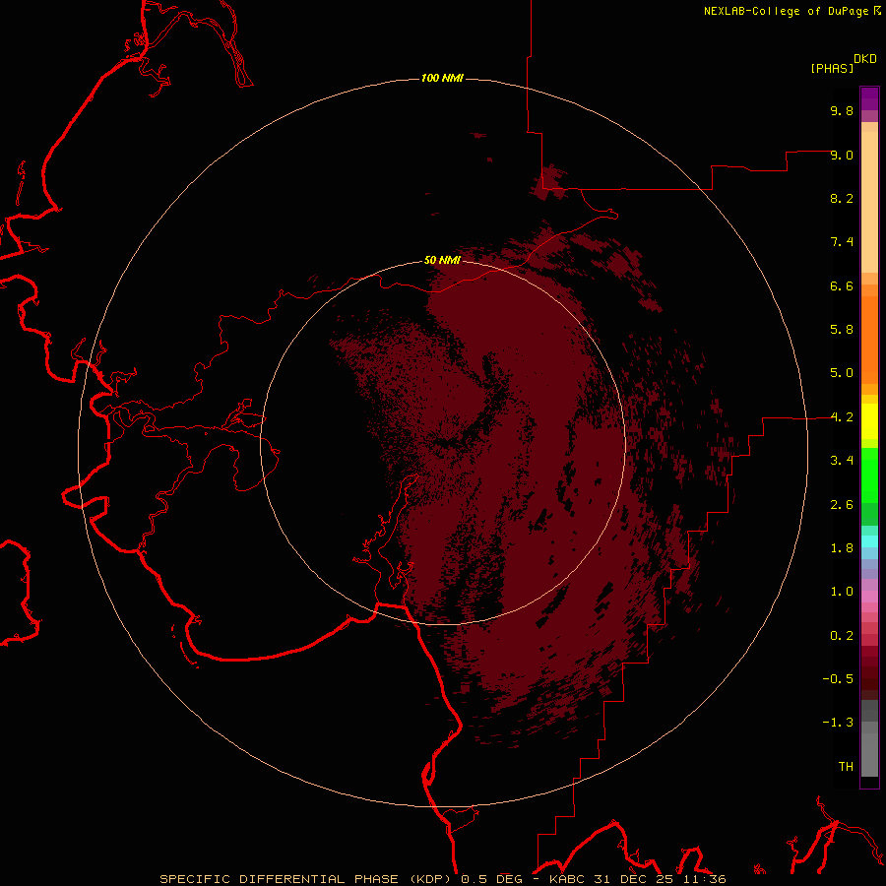Click the 0.2 scale value
This screenshot has height=886, width=886.
(x=842, y=636)
